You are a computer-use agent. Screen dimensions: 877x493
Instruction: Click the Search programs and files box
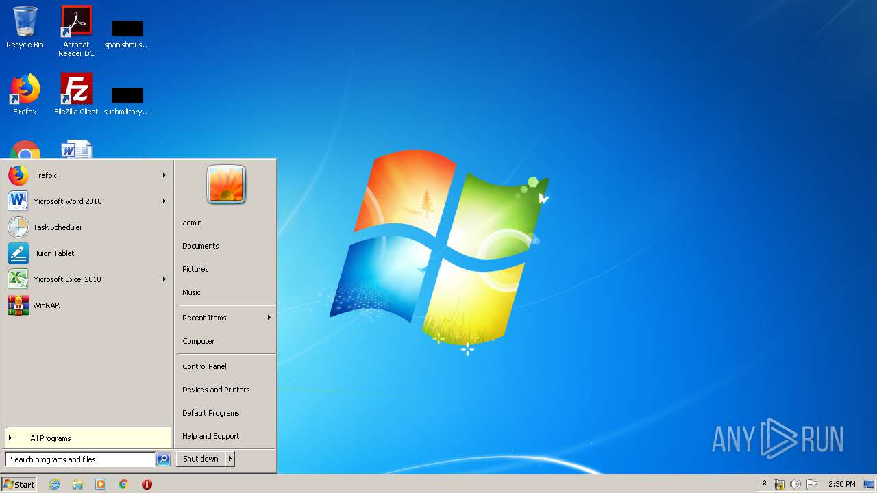(x=80, y=459)
